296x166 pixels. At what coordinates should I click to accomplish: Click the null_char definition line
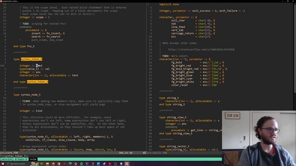tap(193, 20)
